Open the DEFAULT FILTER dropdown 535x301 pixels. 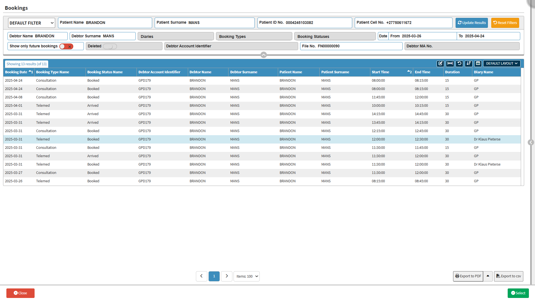click(x=31, y=23)
